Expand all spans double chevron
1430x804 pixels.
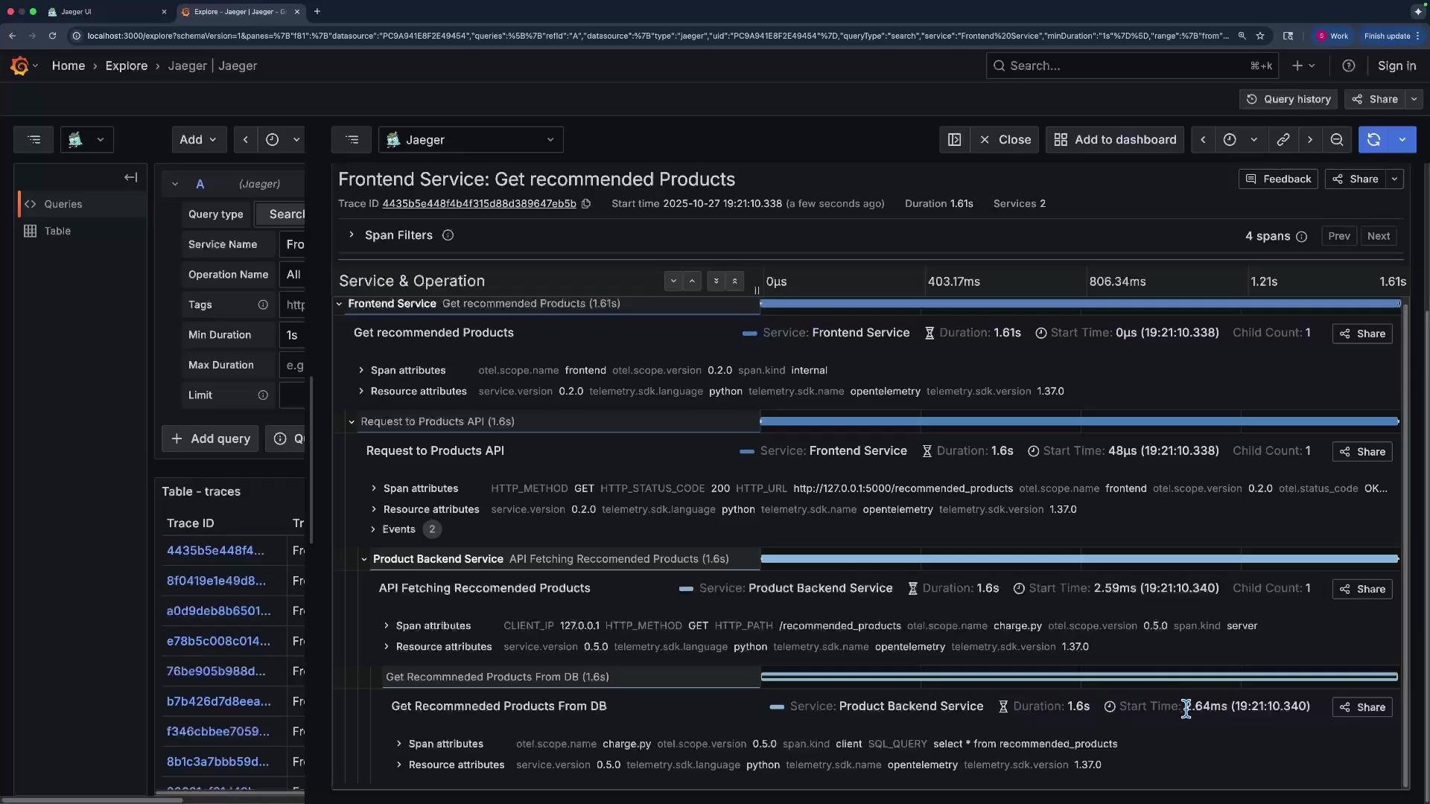pyautogui.click(x=716, y=281)
